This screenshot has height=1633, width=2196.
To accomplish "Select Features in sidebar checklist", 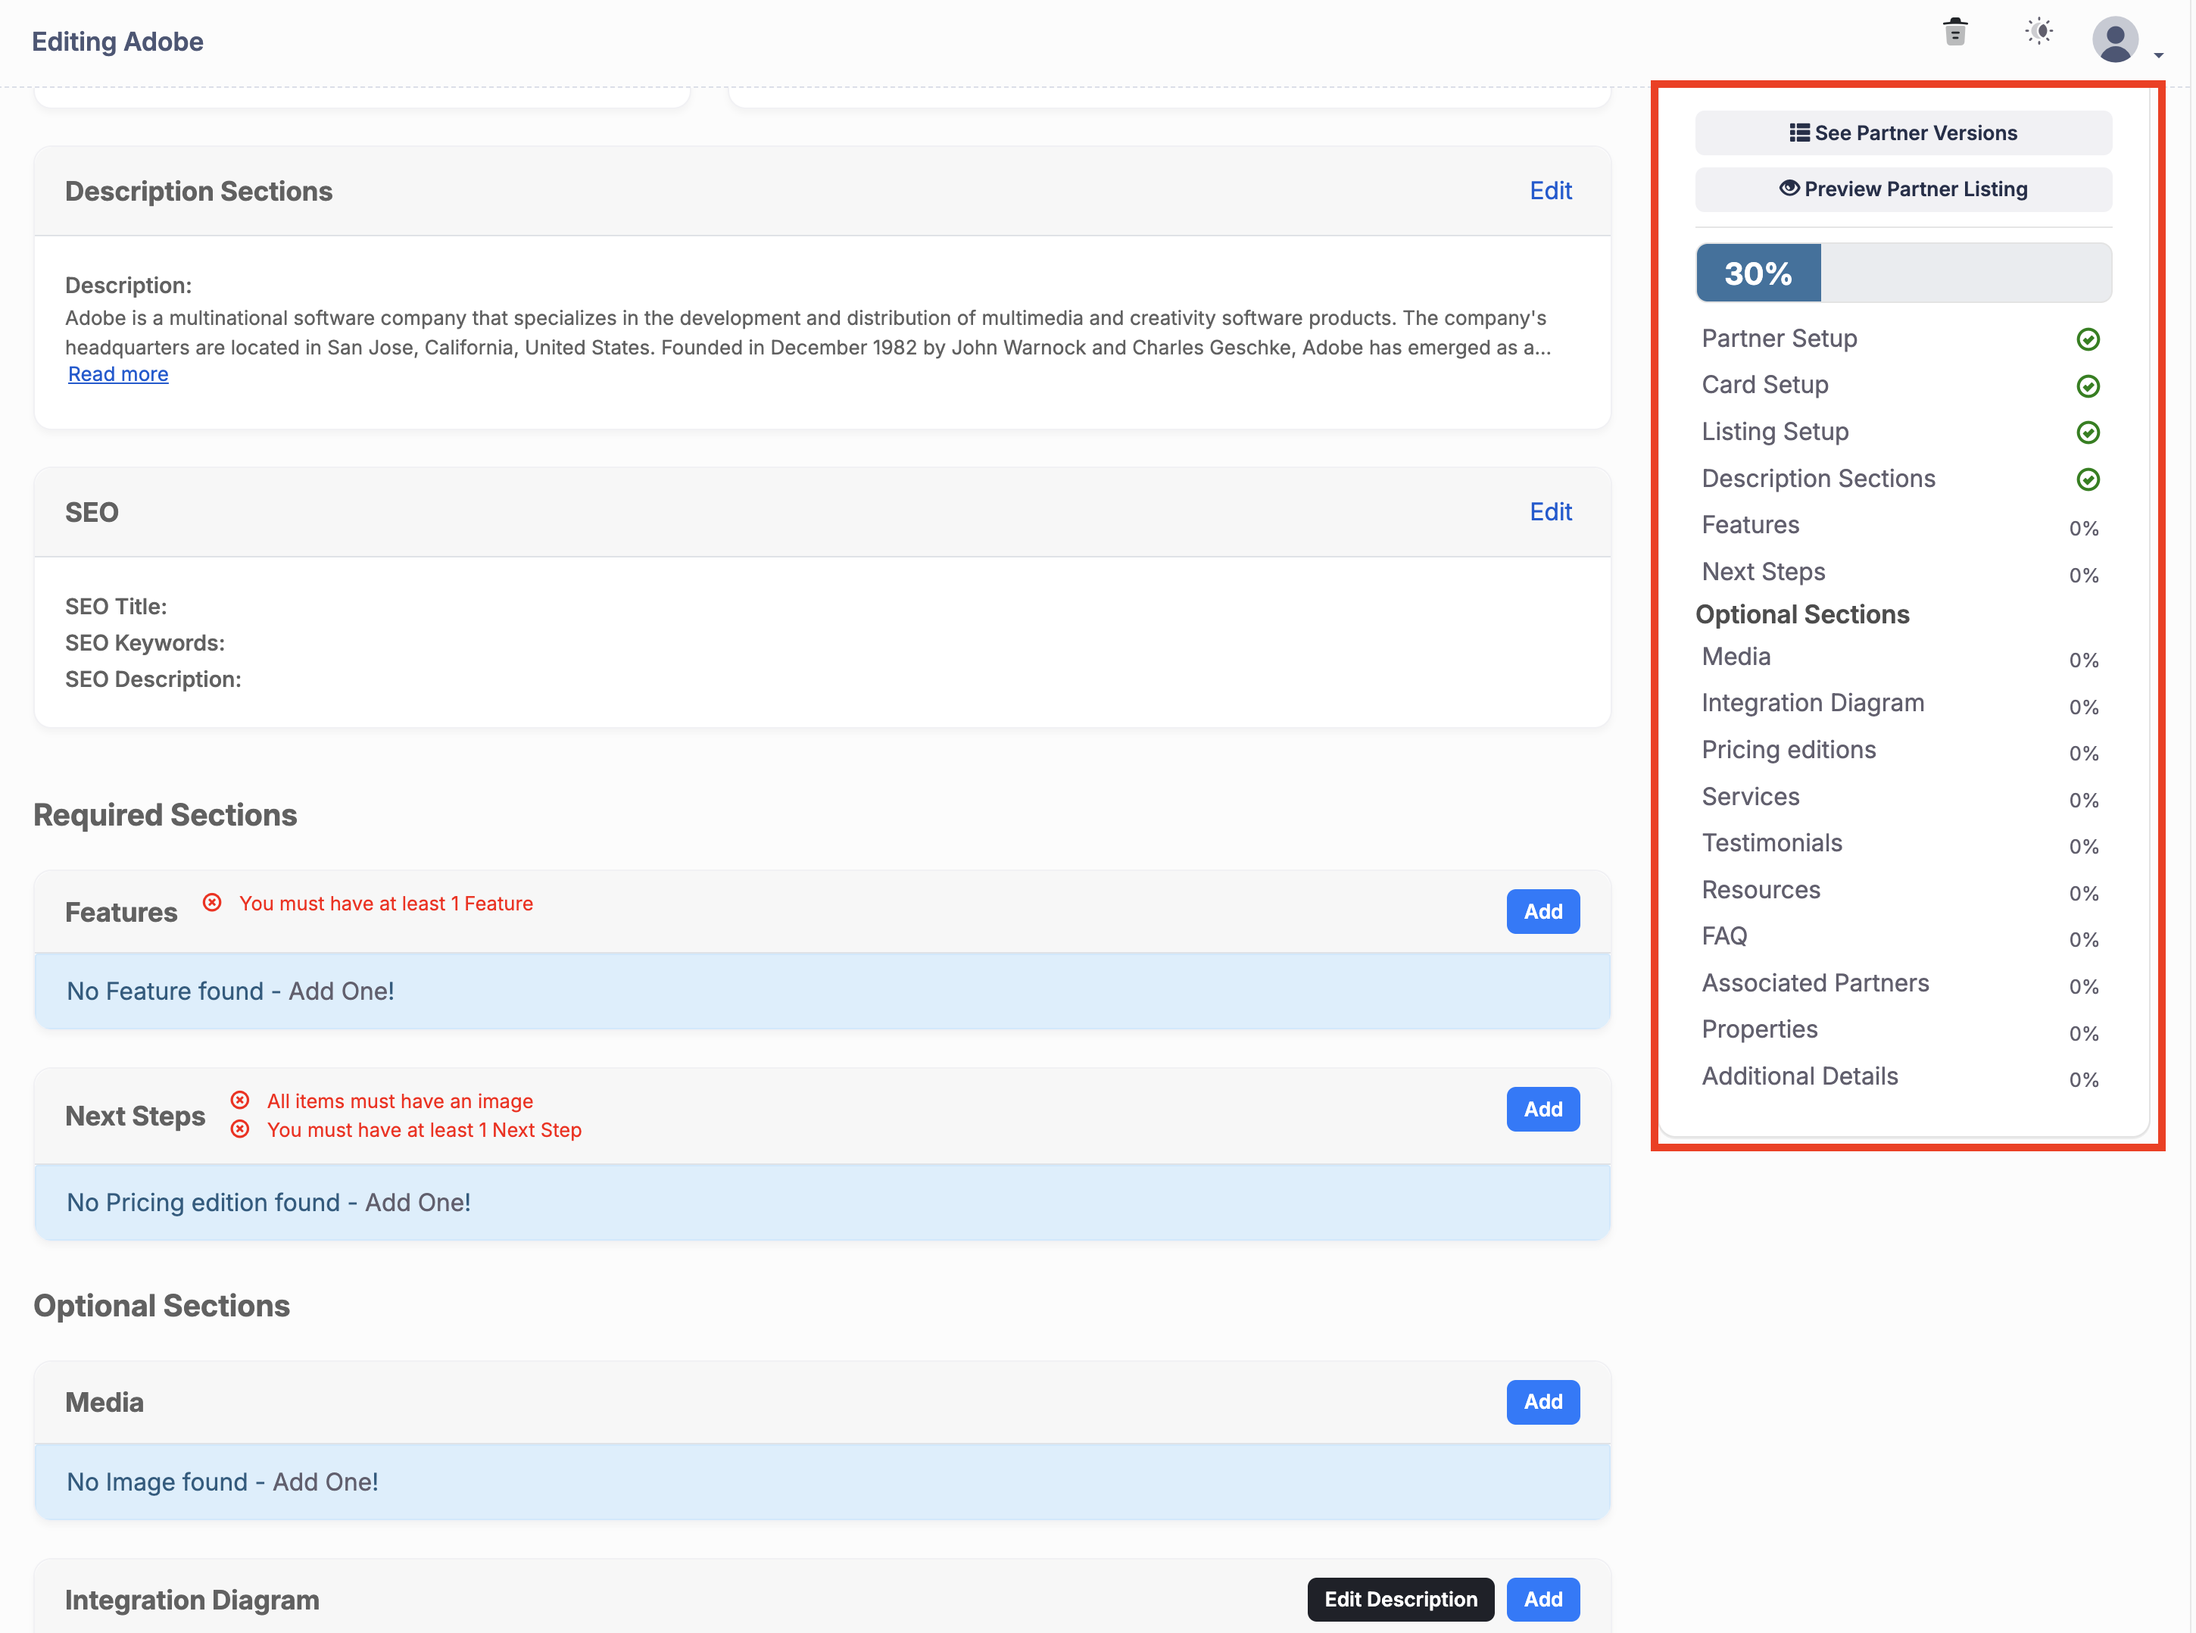I will click(x=1749, y=525).
